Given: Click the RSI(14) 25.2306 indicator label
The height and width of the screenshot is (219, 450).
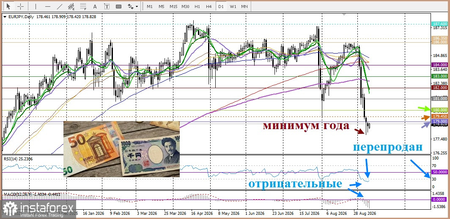Looking at the screenshot, I should (x=18, y=159).
